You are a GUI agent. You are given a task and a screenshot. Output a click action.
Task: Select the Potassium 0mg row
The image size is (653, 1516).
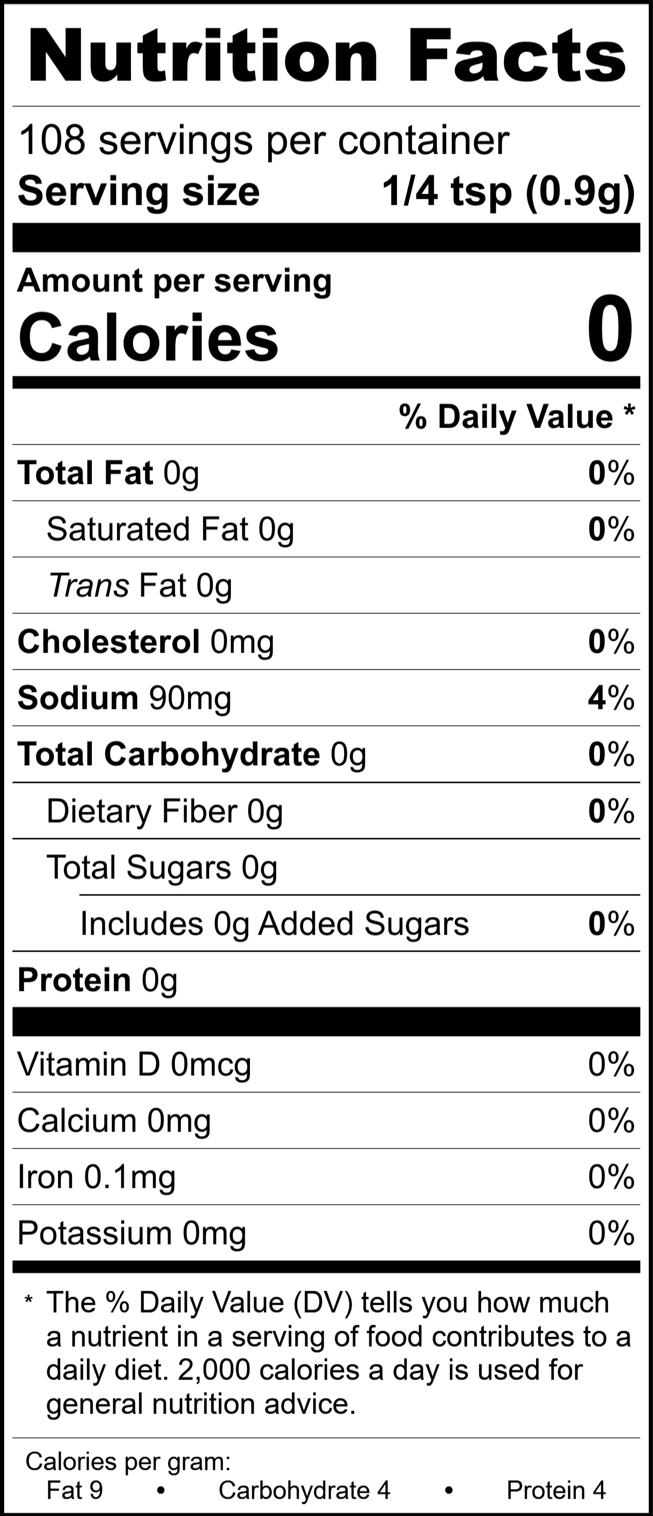[326, 1233]
